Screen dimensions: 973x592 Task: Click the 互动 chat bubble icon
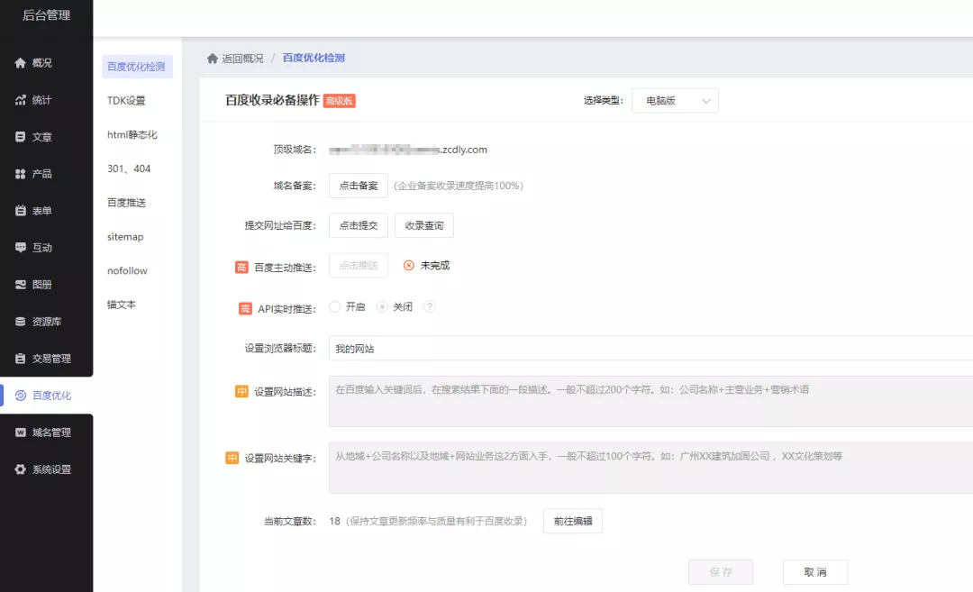[x=21, y=248]
